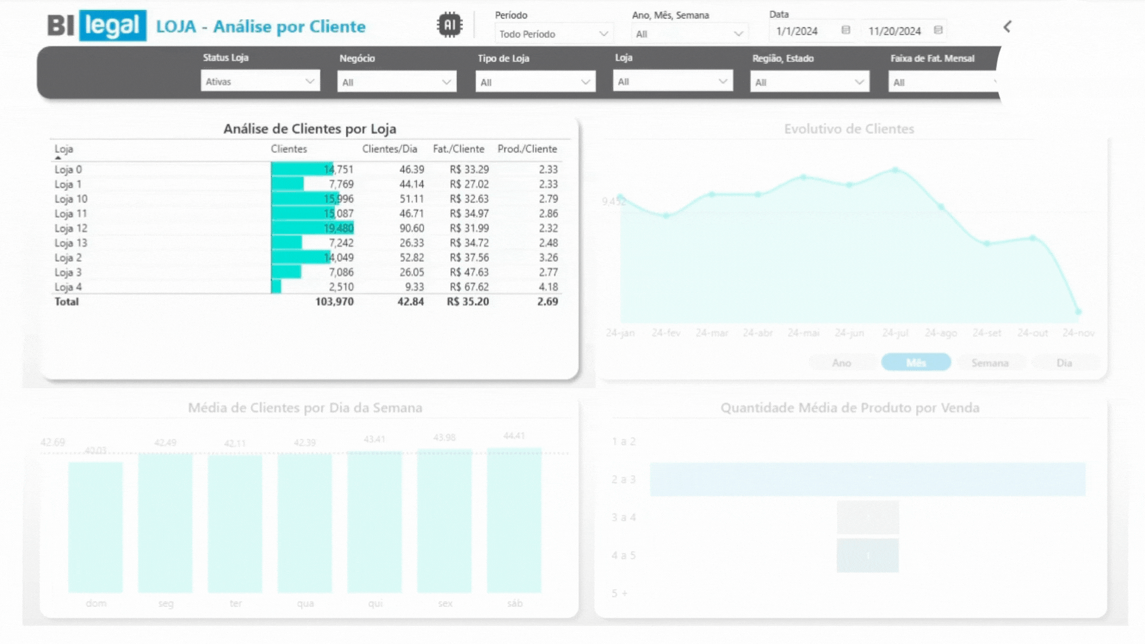Click sort arrow under Loja column header
Viewport: 1145px width, 644px height.
[x=58, y=158]
